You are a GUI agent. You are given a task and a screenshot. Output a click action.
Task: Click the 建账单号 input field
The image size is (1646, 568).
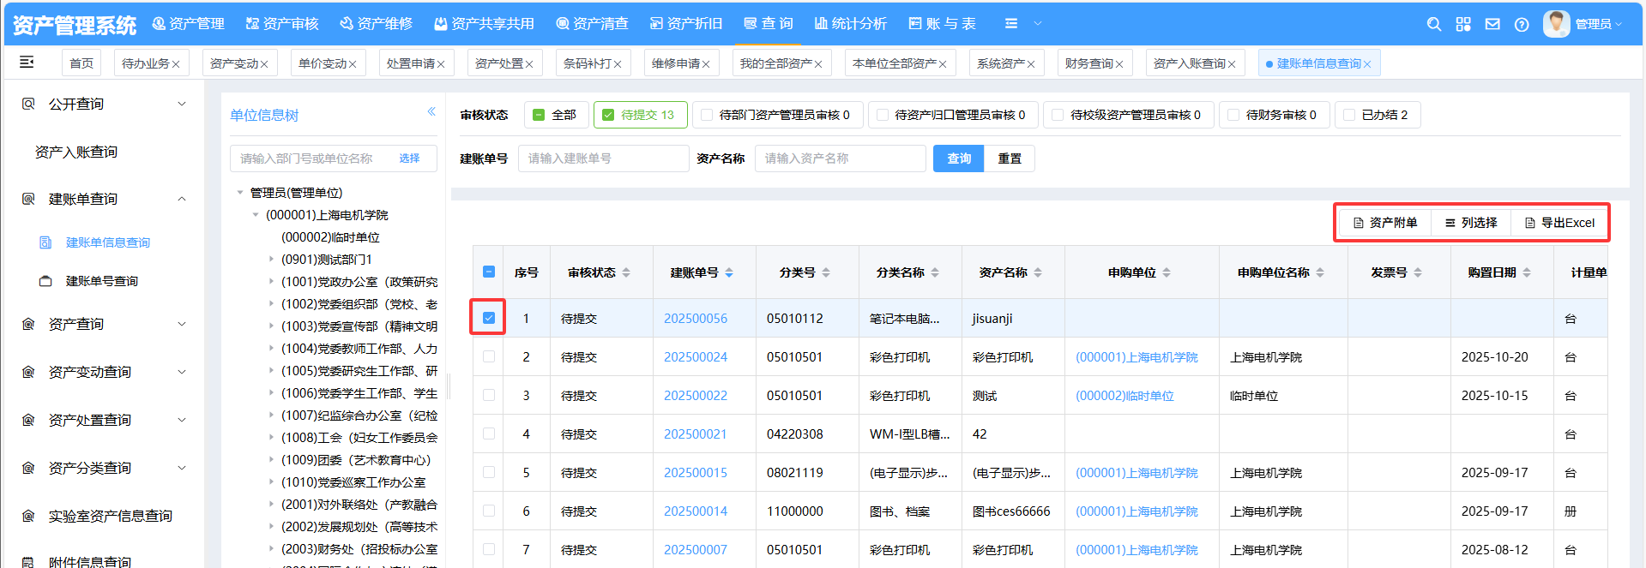pyautogui.click(x=603, y=158)
